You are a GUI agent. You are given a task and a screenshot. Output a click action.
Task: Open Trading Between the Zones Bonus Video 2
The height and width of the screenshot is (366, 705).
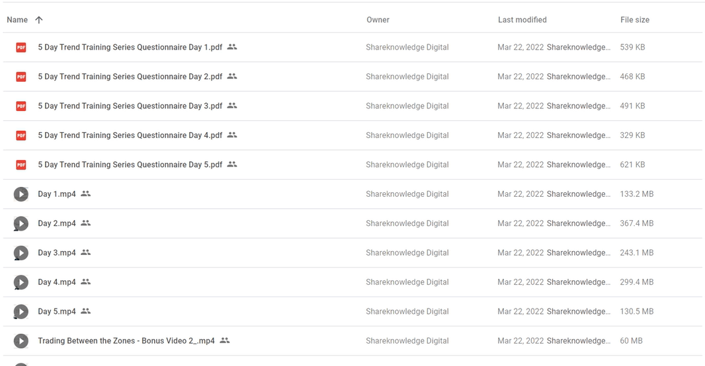126,341
